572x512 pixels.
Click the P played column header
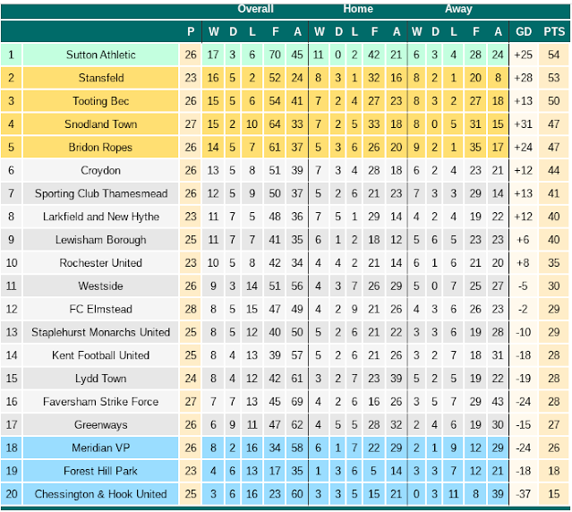pos(191,31)
